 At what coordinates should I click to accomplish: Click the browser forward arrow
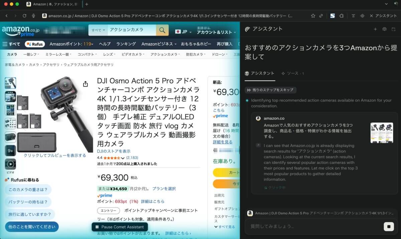(x=15, y=16)
